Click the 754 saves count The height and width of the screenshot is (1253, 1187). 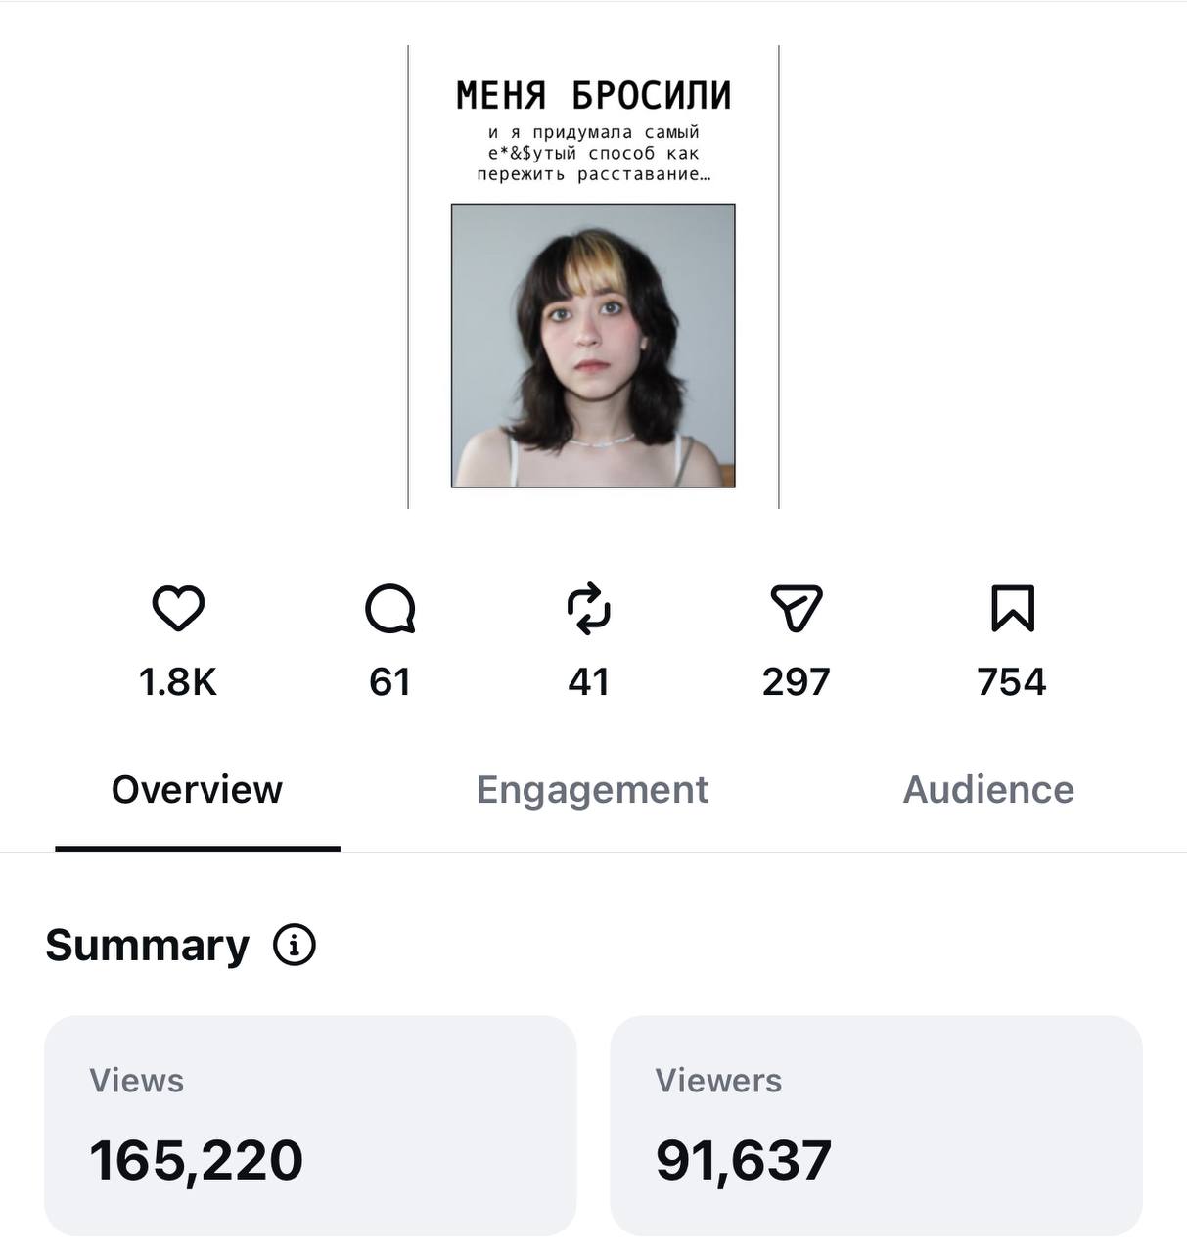pos(1012,682)
